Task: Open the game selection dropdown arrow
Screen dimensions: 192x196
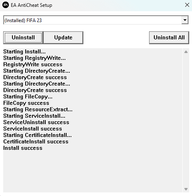Action: tap(185, 20)
